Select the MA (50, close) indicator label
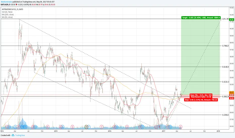 click(x=7, y=17)
